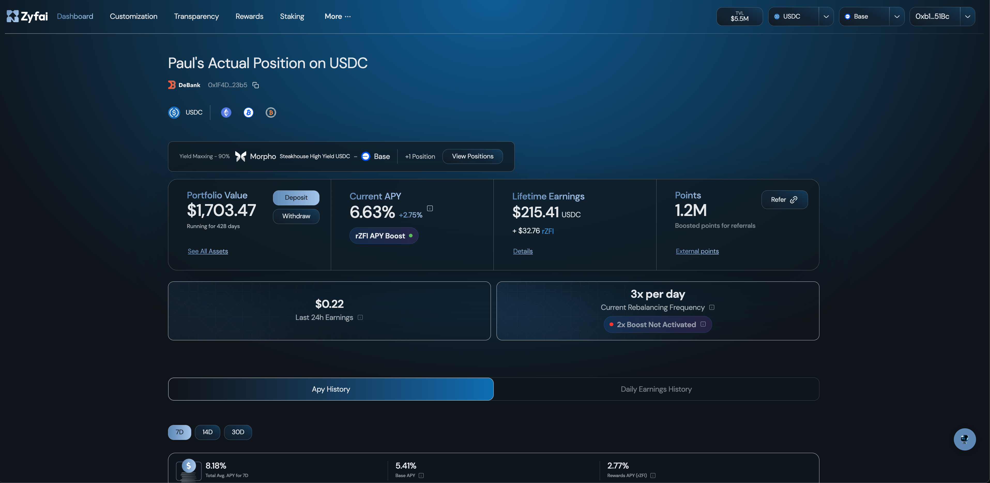
Task: Click the 0x1F4D...23b5 address text
Action: pyautogui.click(x=227, y=85)
